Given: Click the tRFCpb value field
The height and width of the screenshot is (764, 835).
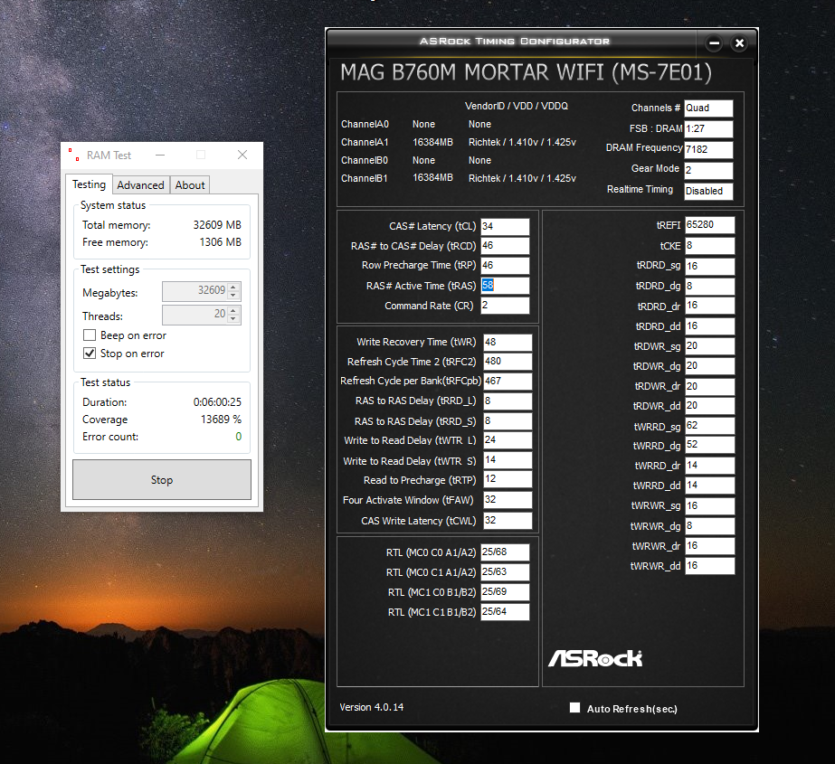Looking at the screenshot, I should pyautogui.click(x=508, y=382).
